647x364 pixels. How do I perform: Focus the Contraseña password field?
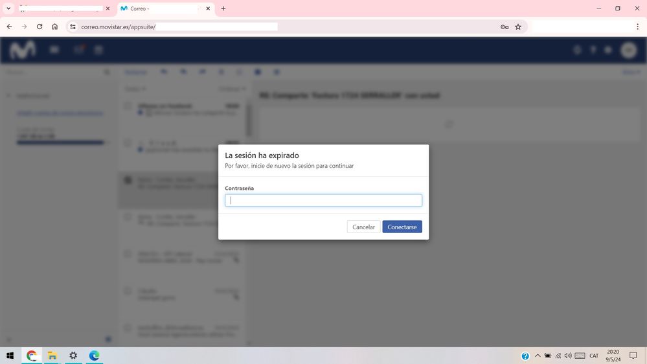[x=323, y=201]
